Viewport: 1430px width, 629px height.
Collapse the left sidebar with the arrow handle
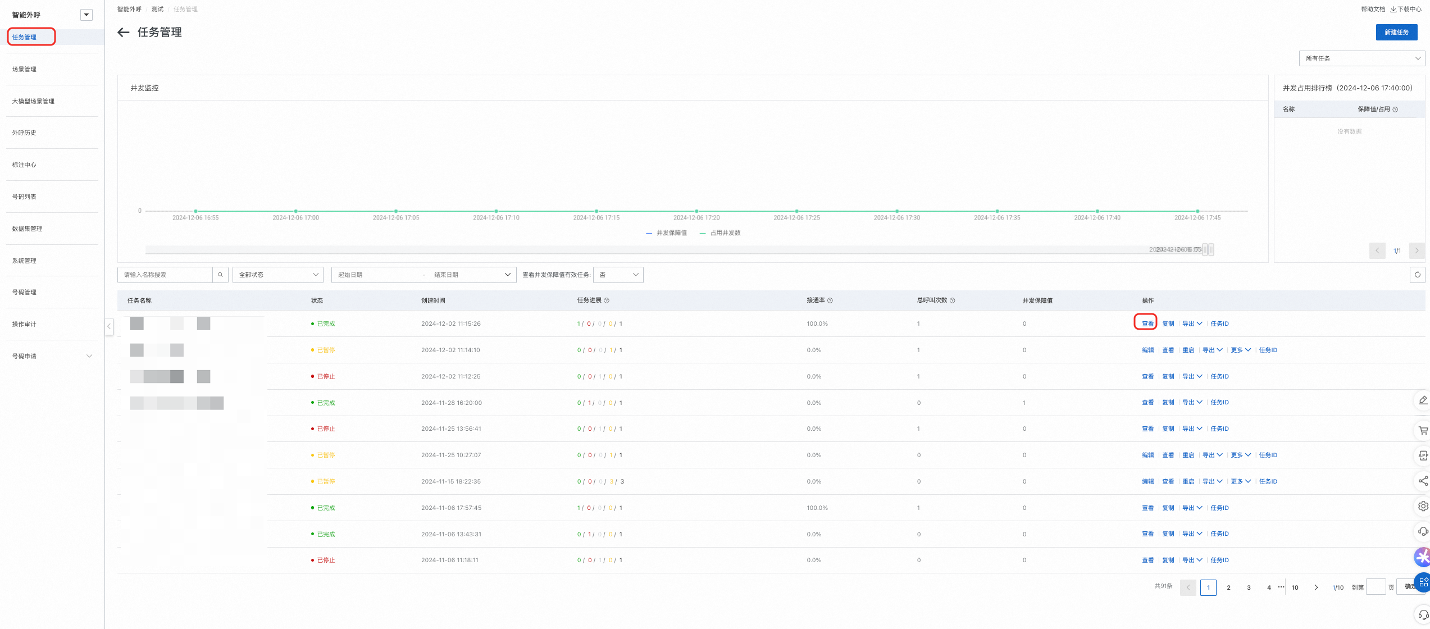point(109,326)
